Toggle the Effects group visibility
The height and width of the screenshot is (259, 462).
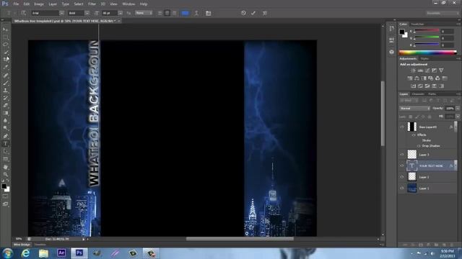(x=414, y=135)
